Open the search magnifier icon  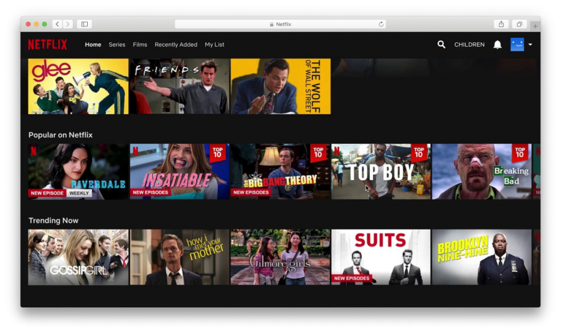click(x=441, y=44)
